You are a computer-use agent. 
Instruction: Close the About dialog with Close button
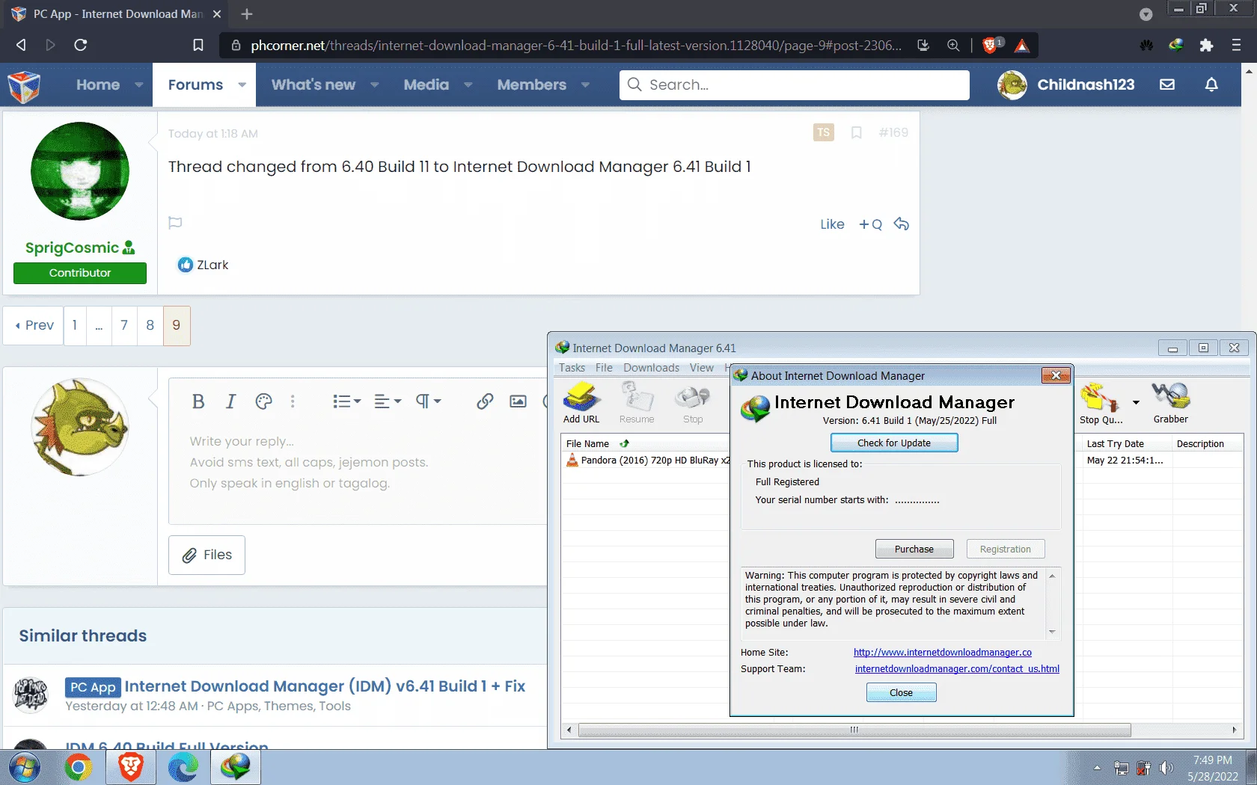coord(901,692)
